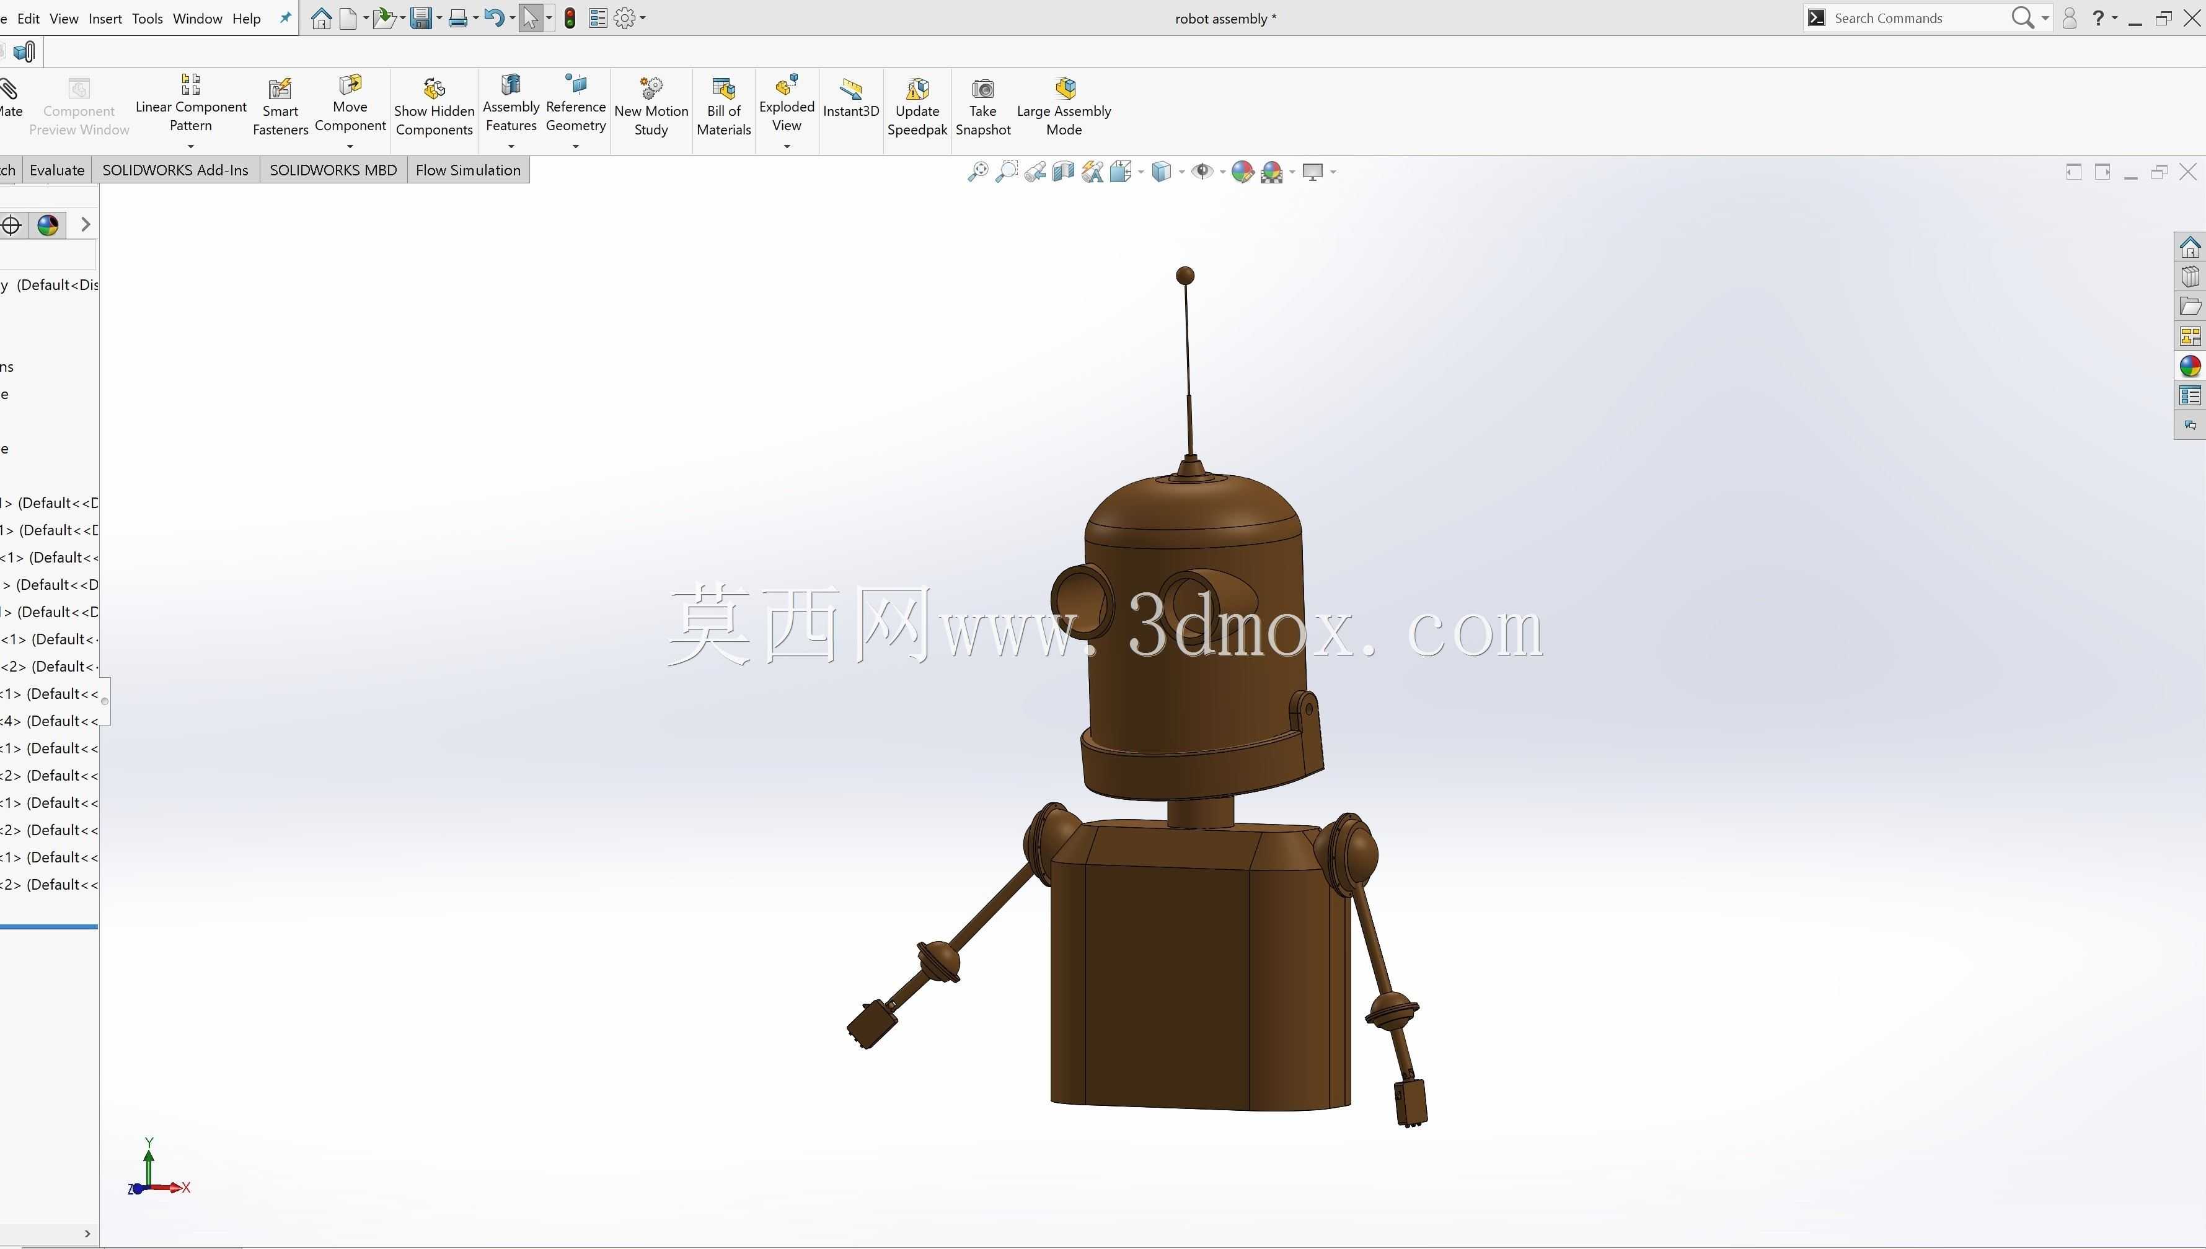Image resolution: width=2206 pixels, height=1249 pixels.
Task: Launch Smart Fasteners tool
Action: coord(280,107)
